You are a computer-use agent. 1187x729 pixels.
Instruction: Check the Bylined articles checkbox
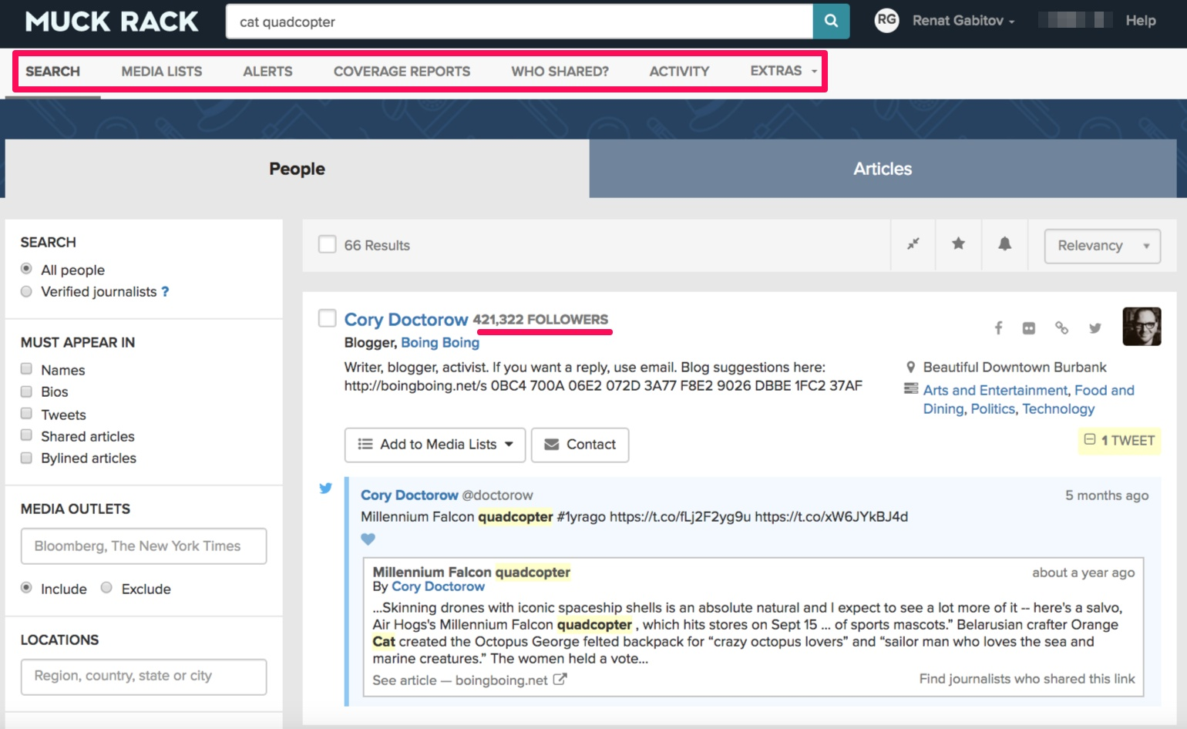coord(26,458)
